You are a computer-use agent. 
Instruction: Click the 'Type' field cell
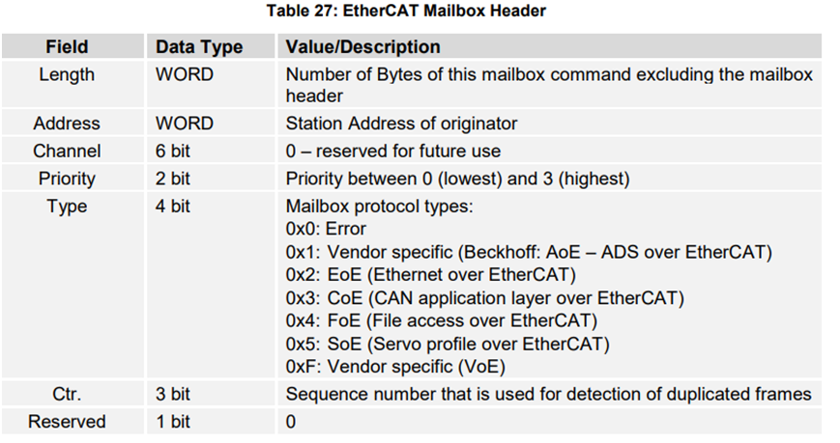click(x=67, y=207)
